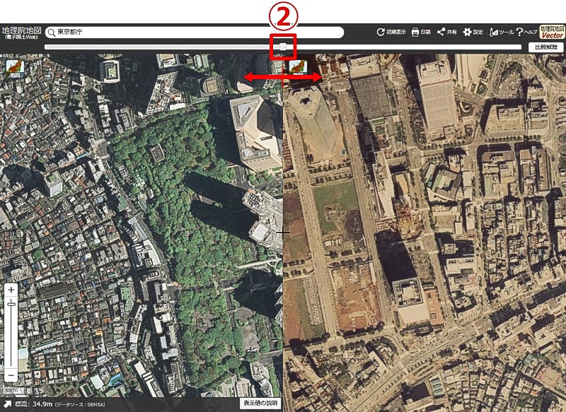Open the ツール tools menu
Viewport: 566px width, 412px height.
(502, 32)
